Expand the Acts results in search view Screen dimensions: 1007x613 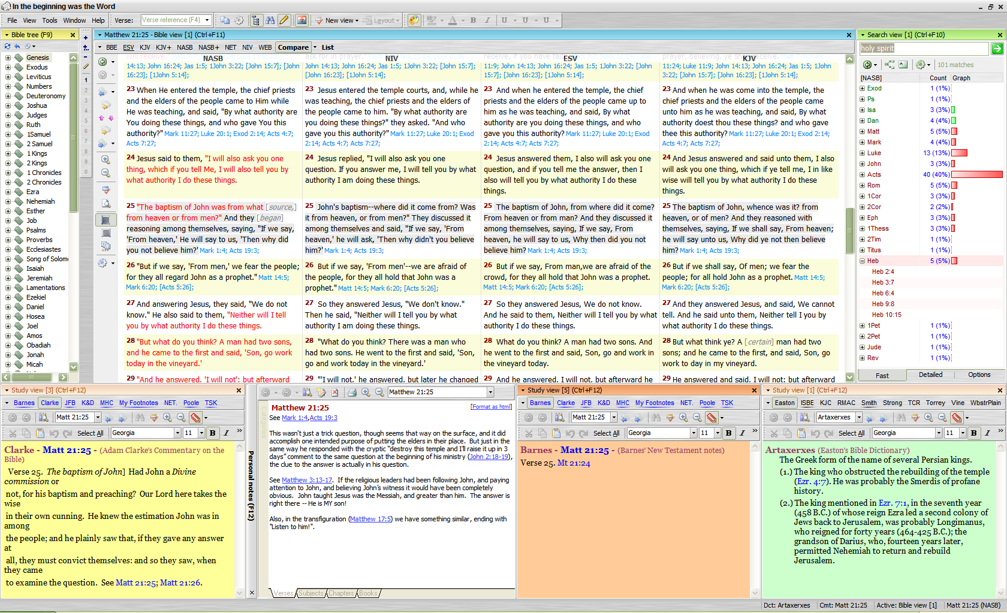click(x=862, y=174)
